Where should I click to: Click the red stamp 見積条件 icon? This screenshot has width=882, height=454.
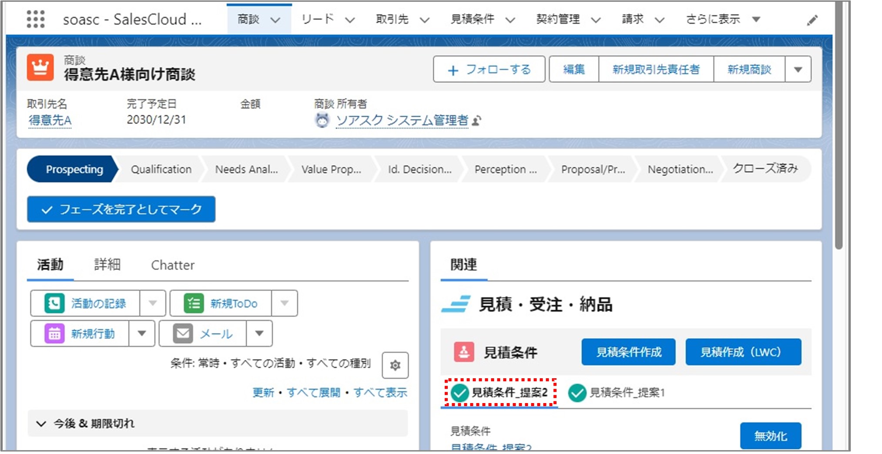click(464, 352)
